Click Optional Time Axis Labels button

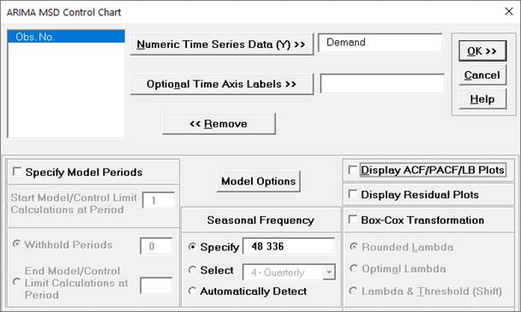221,84
